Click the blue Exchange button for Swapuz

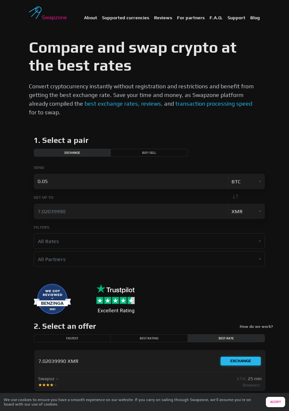coord(241,361)
